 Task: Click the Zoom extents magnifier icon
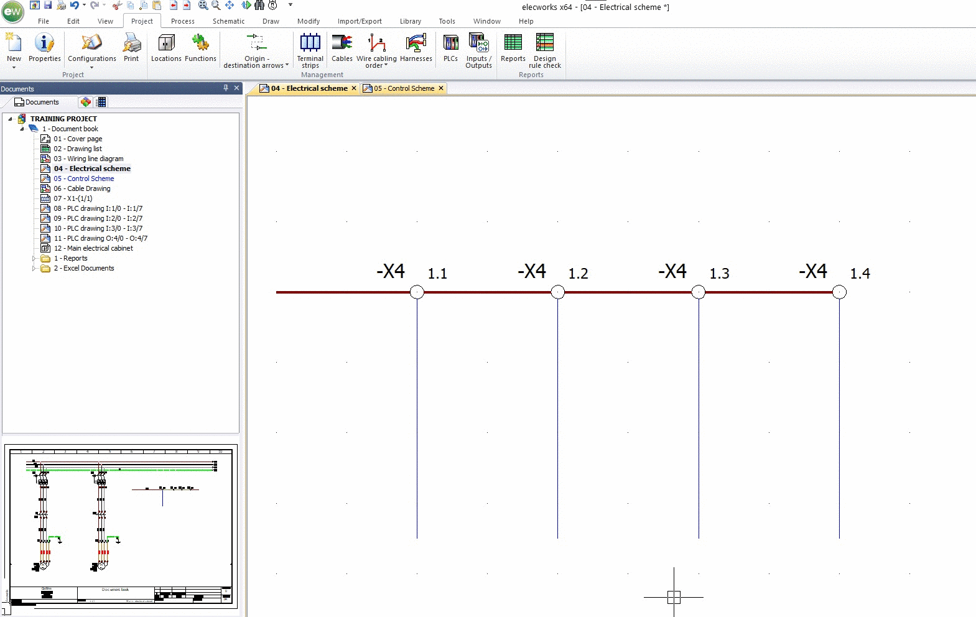203,5
